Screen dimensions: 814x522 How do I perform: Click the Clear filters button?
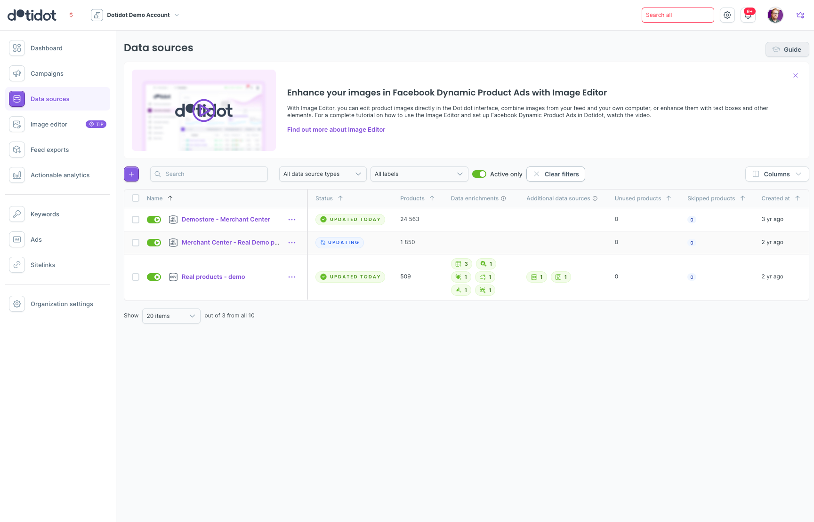coord(556,174)
